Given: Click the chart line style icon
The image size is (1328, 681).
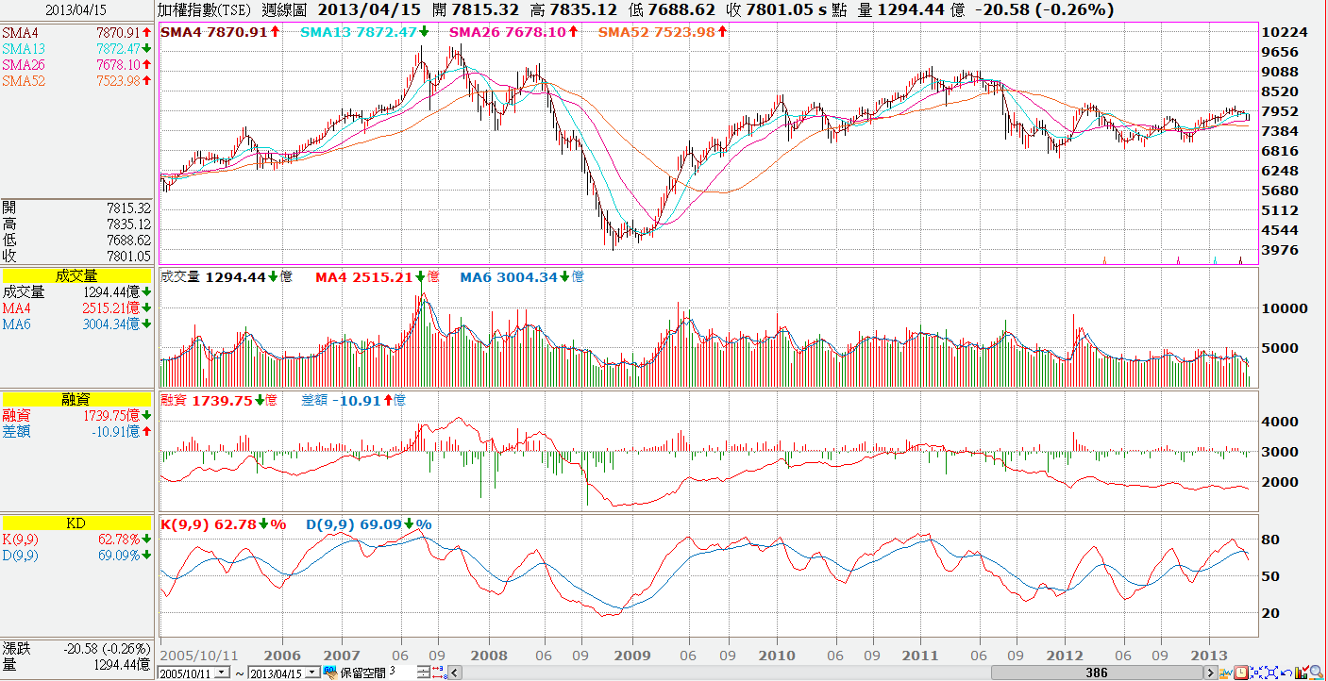Looking at the screenshot, I should coord(1226,673).
